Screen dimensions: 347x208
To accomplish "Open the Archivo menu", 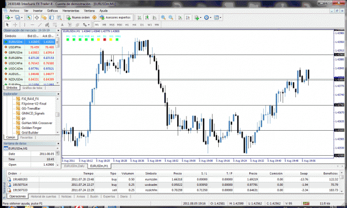I will point(14,11).
